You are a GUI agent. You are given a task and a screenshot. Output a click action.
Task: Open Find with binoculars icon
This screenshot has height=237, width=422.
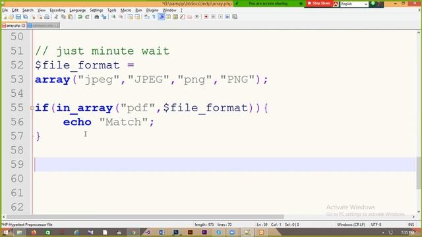tap(97, 17)
